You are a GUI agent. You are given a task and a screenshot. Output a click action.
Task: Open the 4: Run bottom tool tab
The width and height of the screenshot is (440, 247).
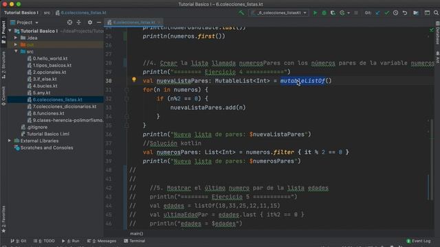[70, 241]
